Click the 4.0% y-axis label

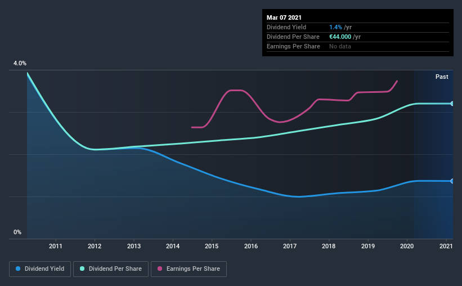[20, 63]
